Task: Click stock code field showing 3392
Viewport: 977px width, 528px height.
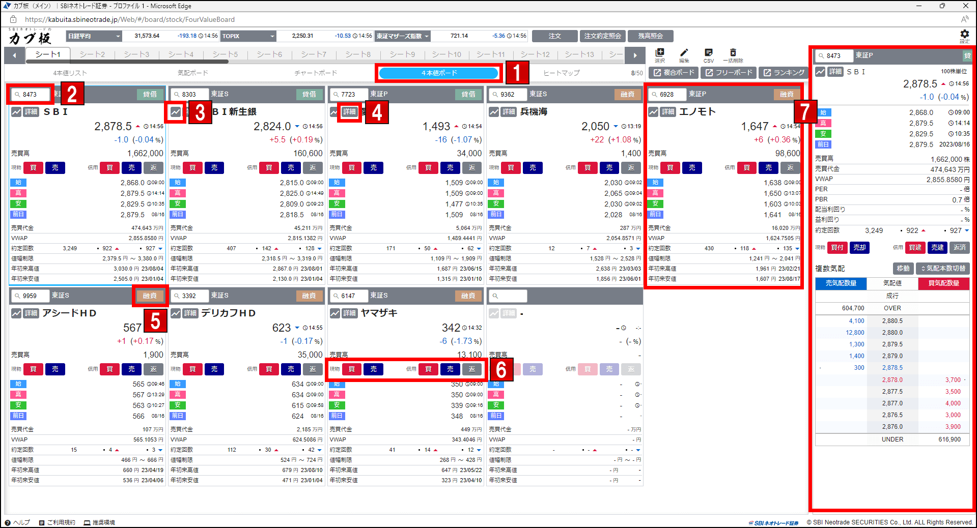Action: coord(190,296)
